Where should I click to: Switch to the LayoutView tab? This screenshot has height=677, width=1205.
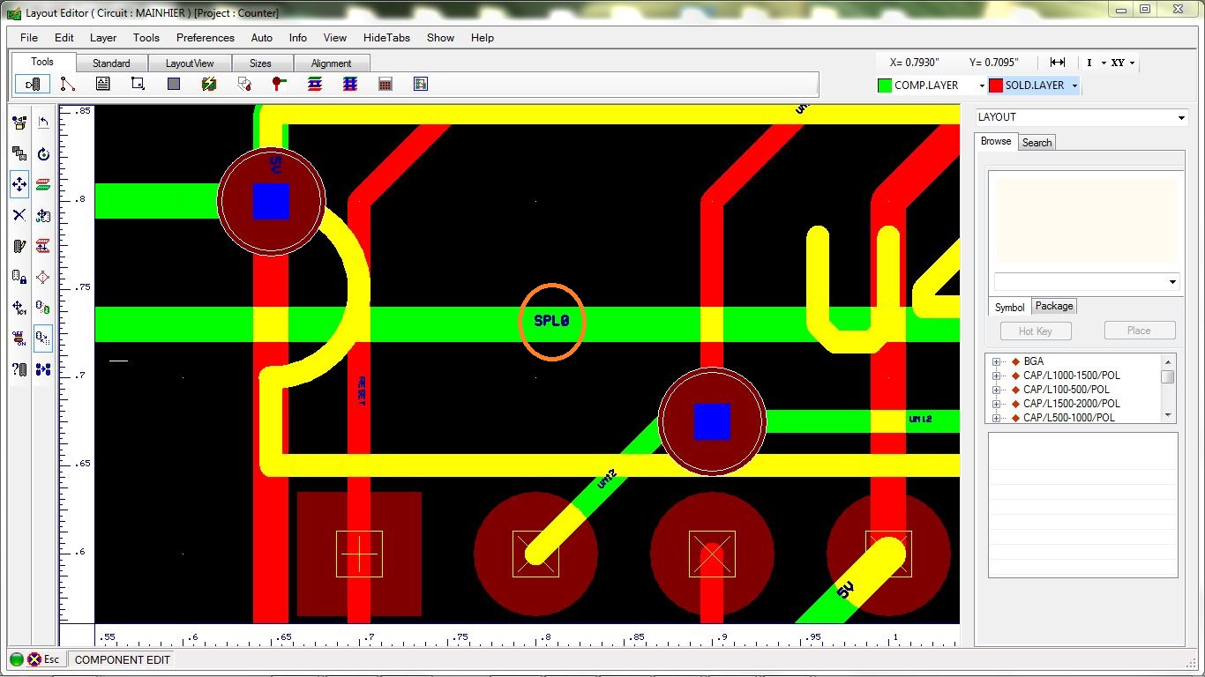click(190, 63)
